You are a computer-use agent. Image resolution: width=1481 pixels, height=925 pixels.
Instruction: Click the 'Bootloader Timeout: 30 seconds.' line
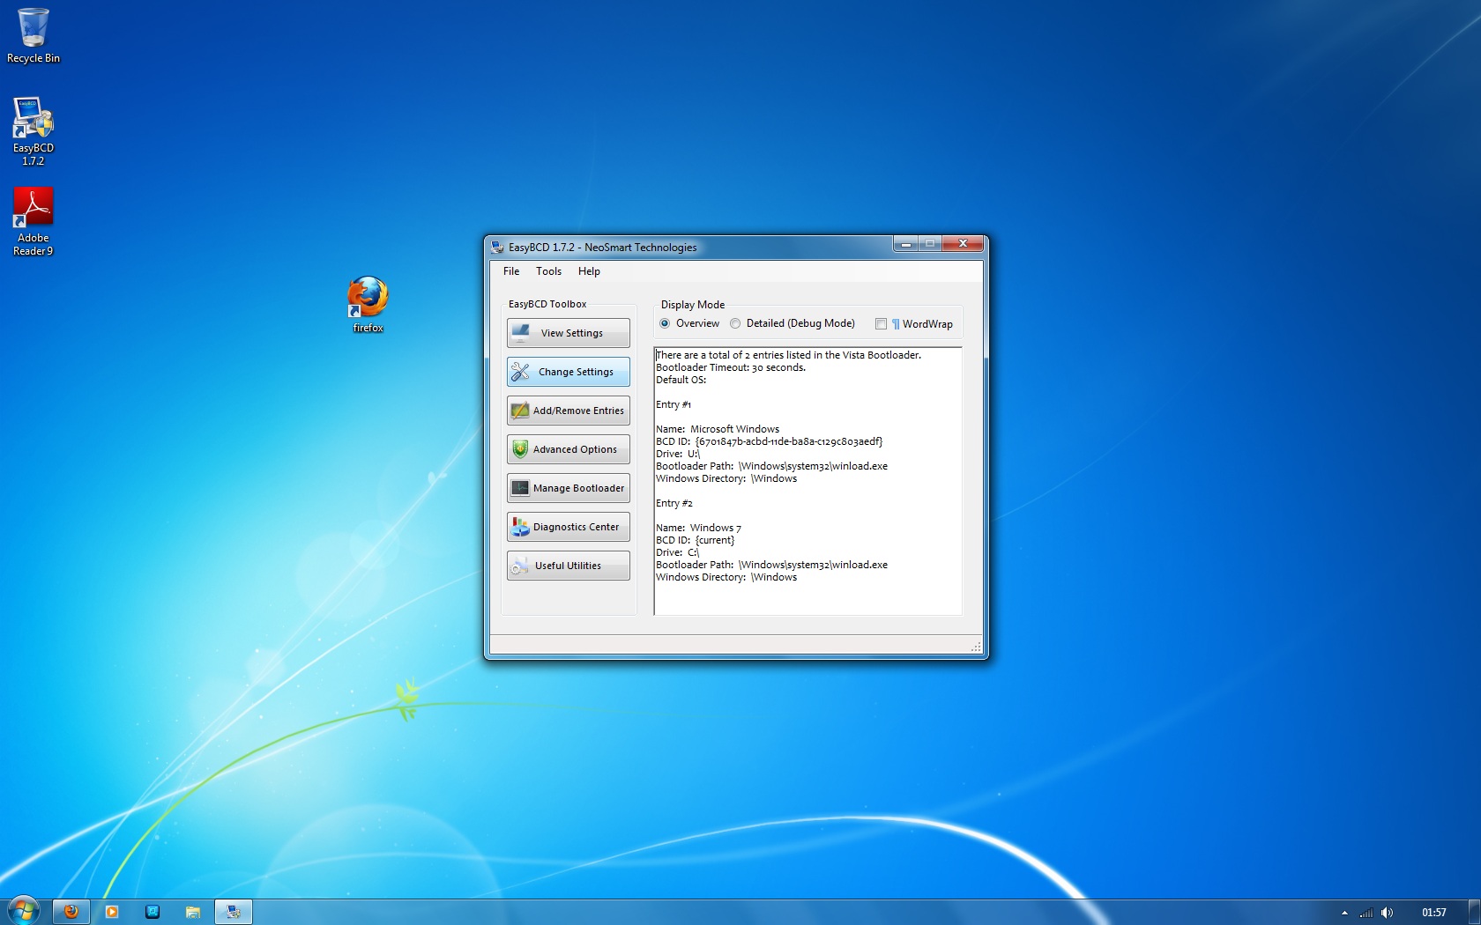(731, 367)
